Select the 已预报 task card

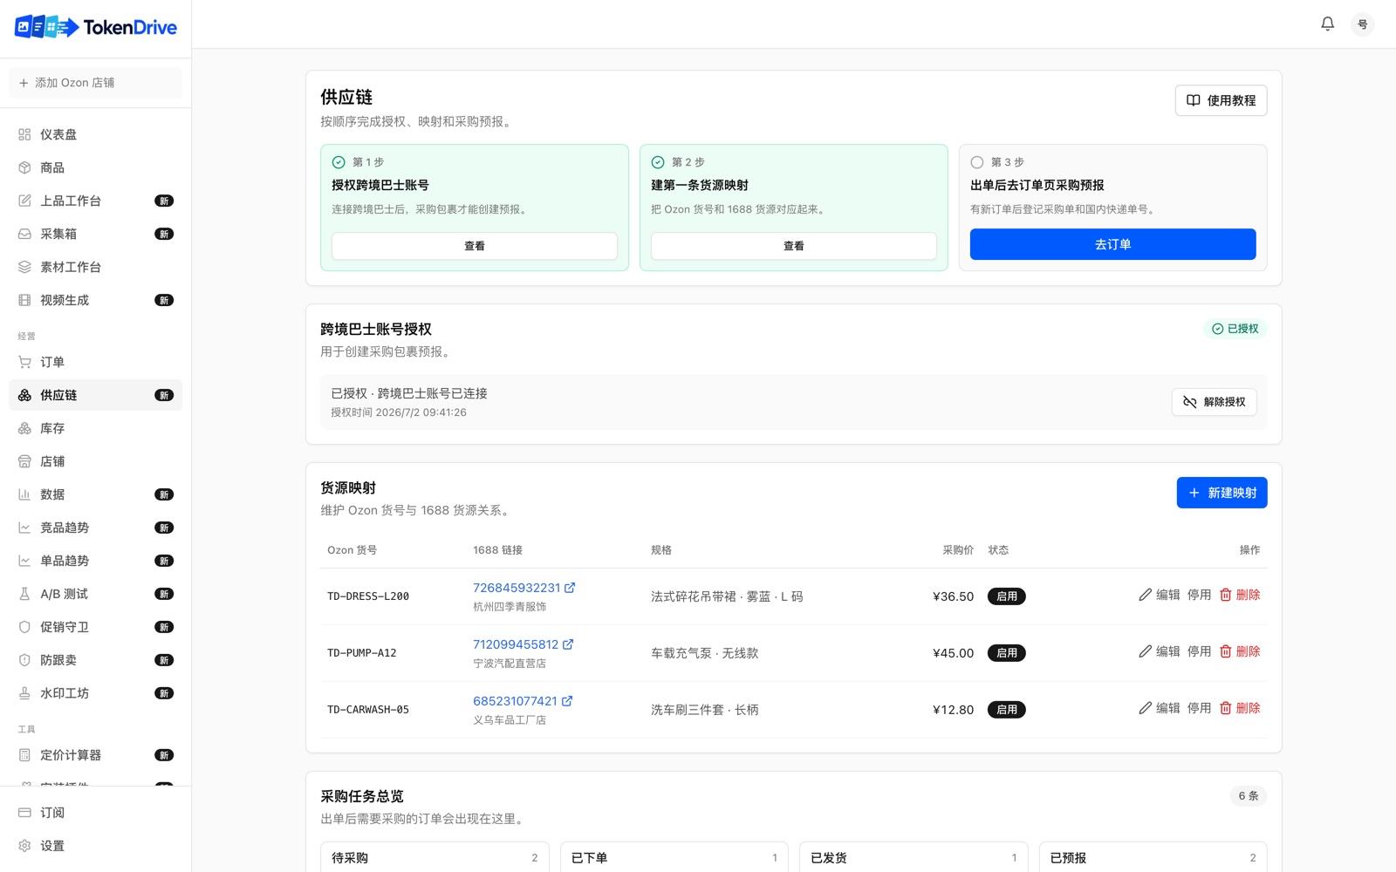point(1153,857)
